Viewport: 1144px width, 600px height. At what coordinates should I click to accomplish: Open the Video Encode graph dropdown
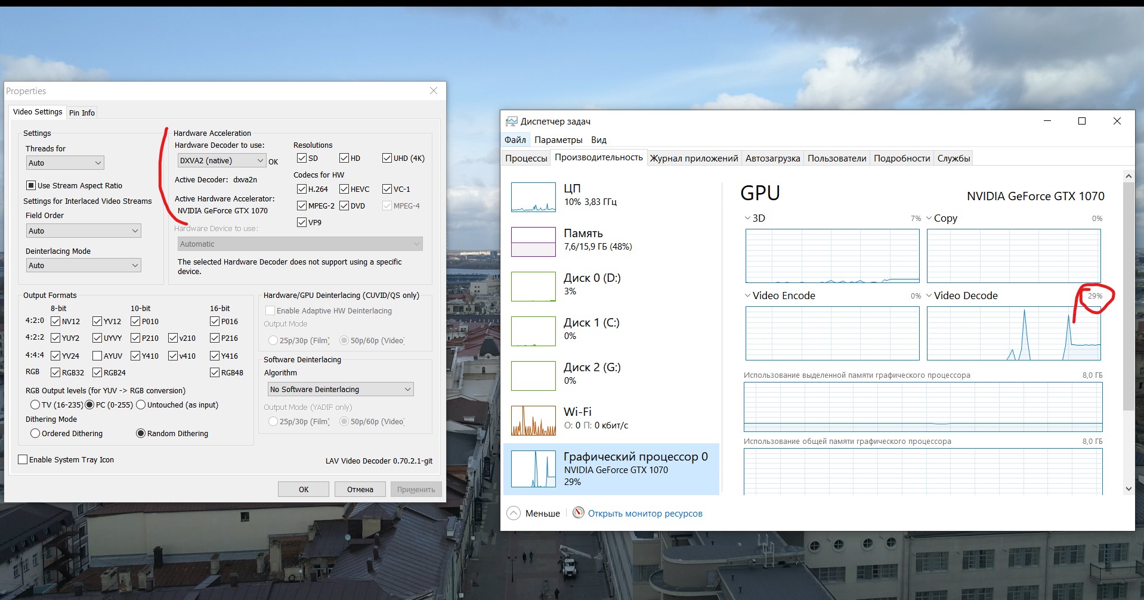tap(748, 296)
